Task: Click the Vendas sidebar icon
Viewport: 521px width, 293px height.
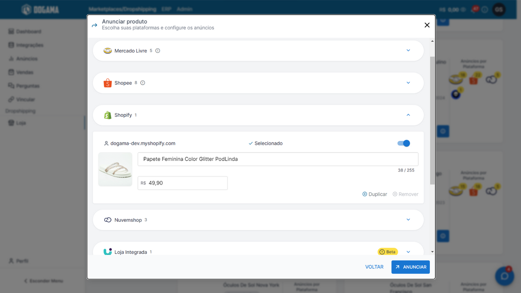Action: coord(11,72)
